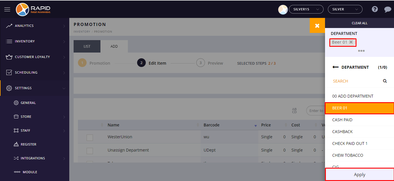Click the department search magnifier icon
Viewport: 394px width, 181px height.
click(x=385, y=81)
